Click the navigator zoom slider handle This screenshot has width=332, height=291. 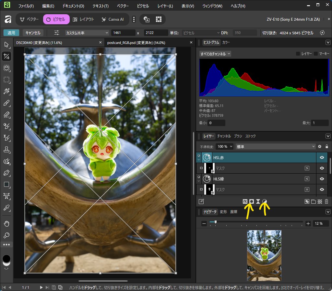click(216, 222)
